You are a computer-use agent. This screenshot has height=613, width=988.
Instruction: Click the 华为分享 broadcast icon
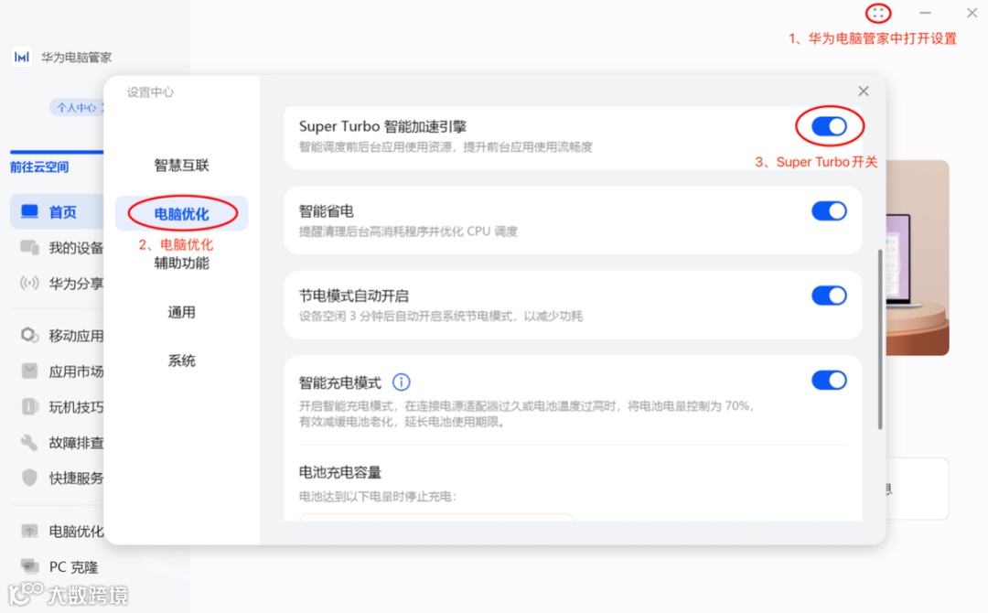(x=29, y=283)
